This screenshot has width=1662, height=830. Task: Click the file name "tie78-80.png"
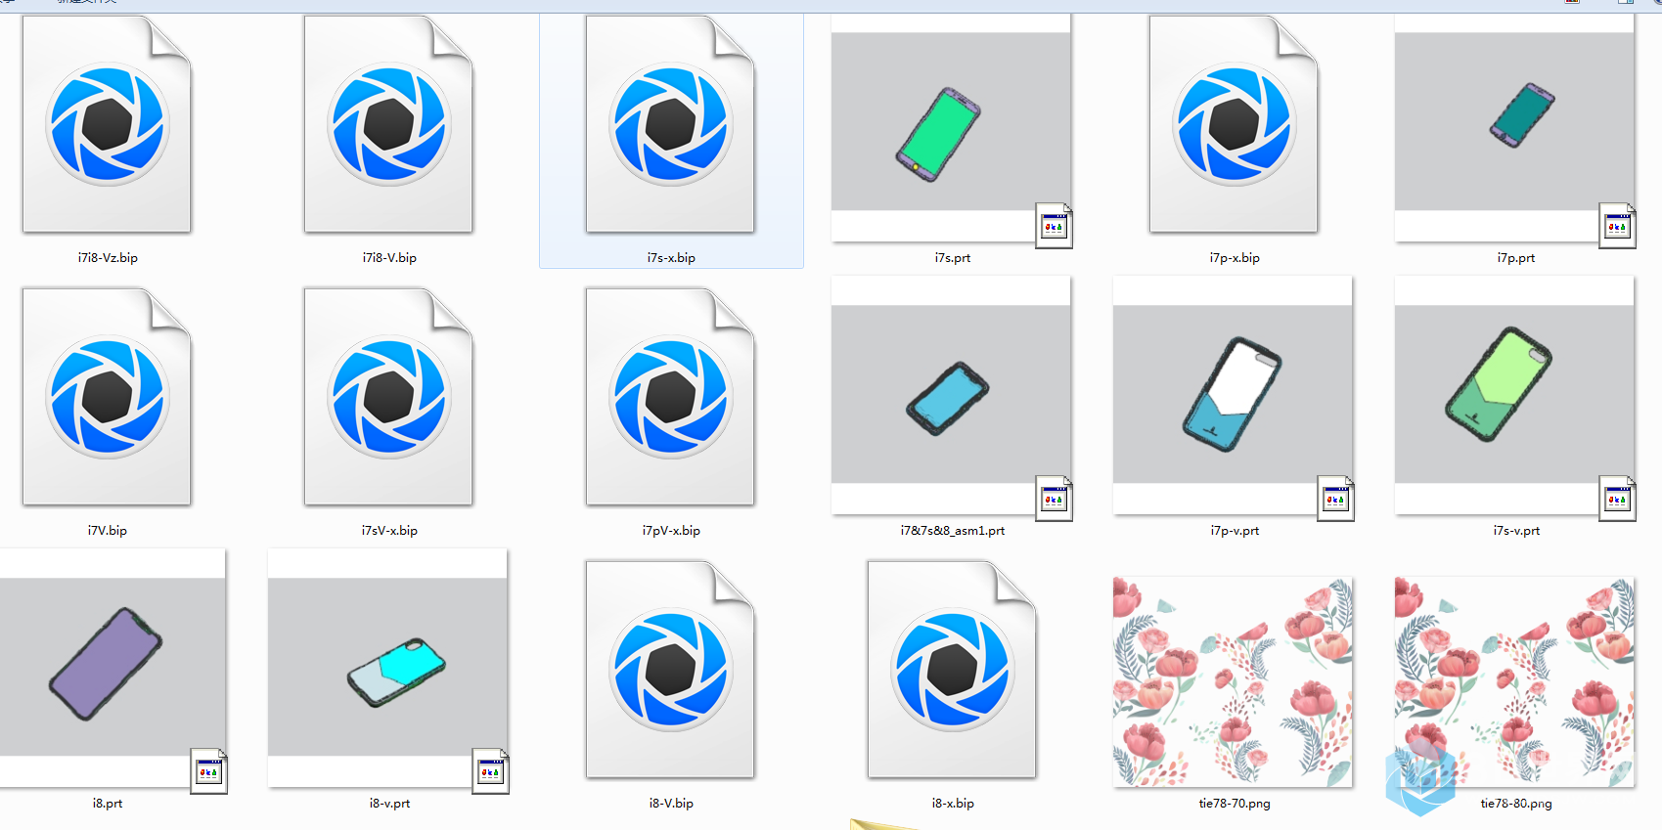(1516, 804)
